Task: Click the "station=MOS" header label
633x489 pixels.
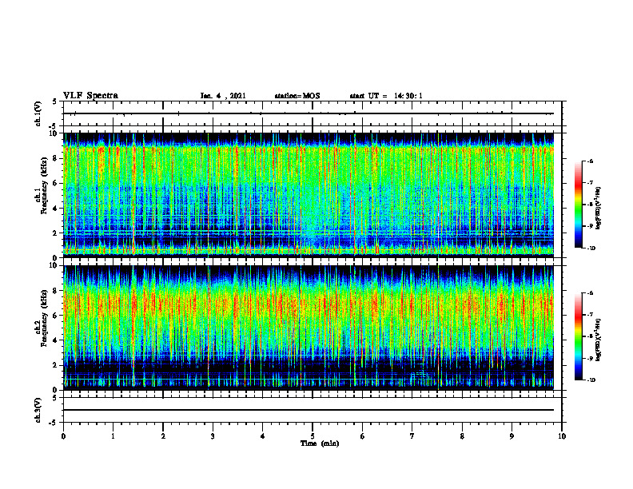Action: 297,96
